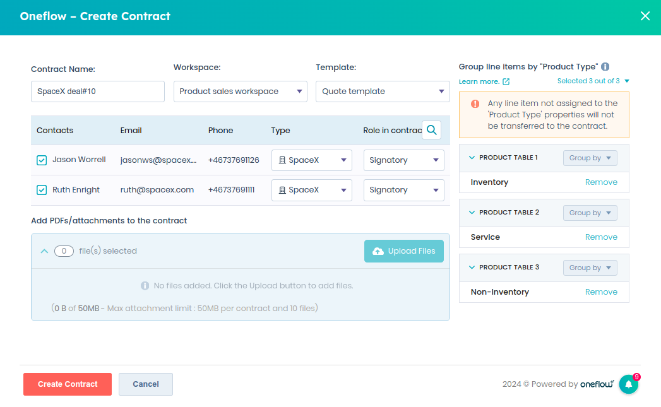Click the Create Contract button
The image size is (661, 407).
click(x=68, y=384)
